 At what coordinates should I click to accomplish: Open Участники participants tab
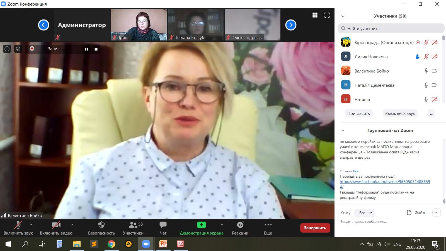pyautogui.click(x=133, y=228)
